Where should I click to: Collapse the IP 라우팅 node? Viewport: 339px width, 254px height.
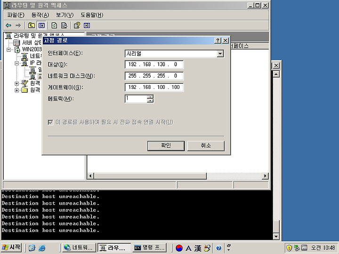point(16,63)
